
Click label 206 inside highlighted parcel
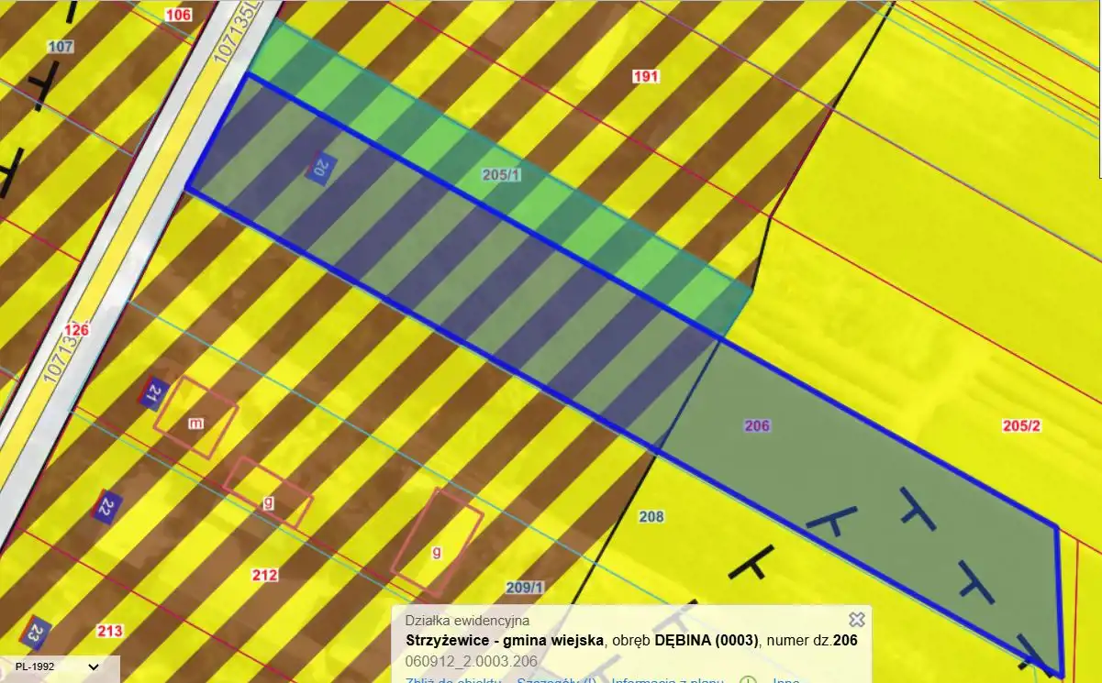[x=757, y=426]
